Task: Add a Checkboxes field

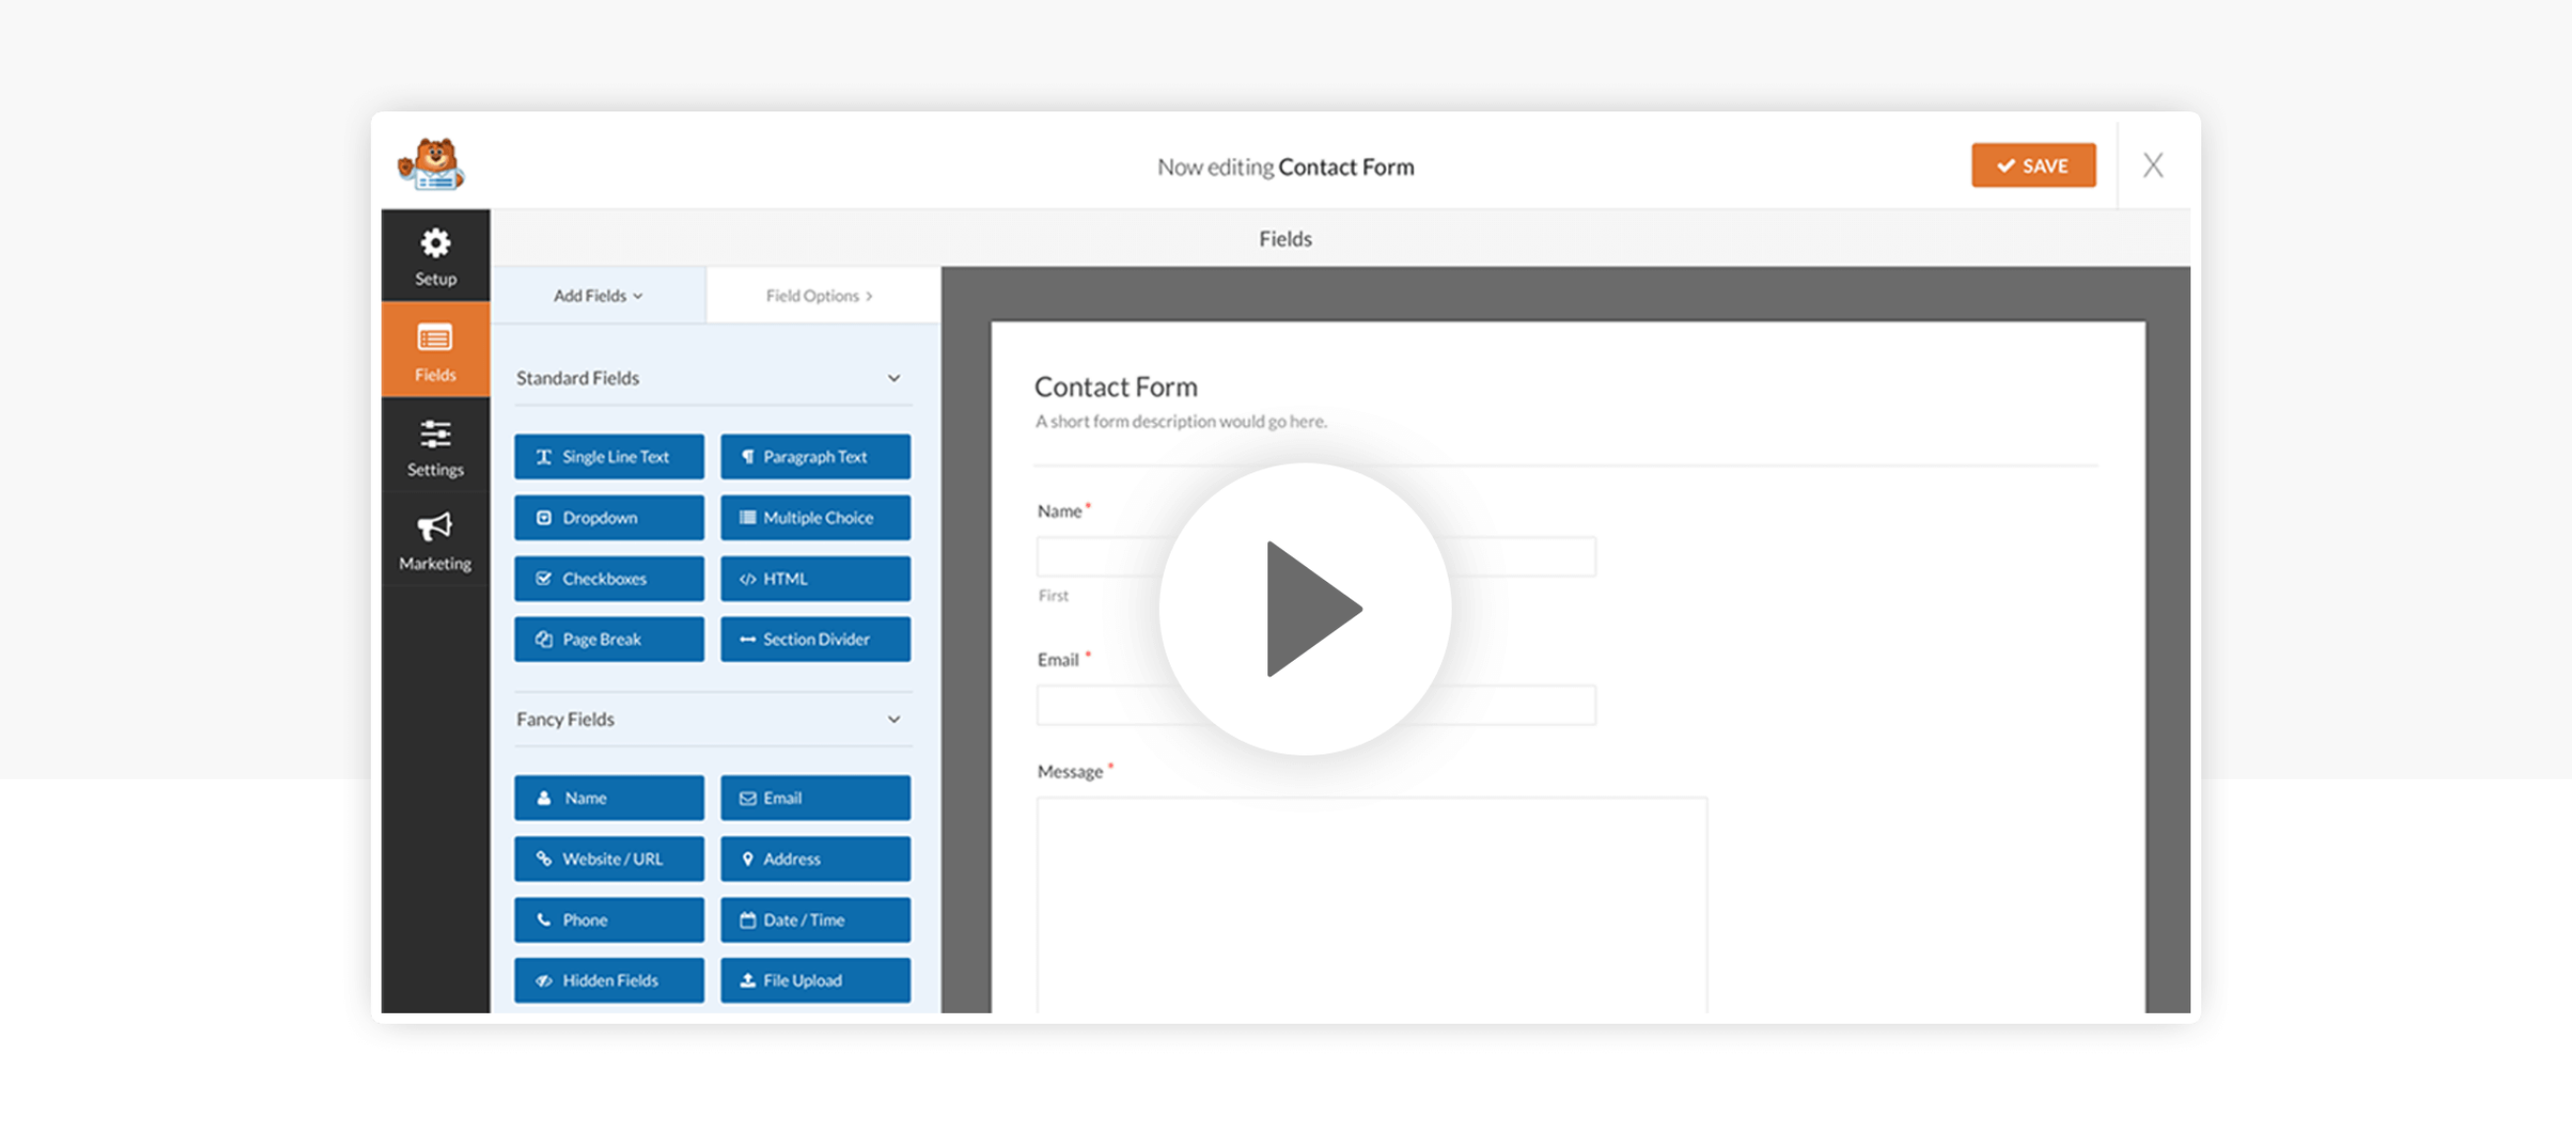Action: pos(609,579)
